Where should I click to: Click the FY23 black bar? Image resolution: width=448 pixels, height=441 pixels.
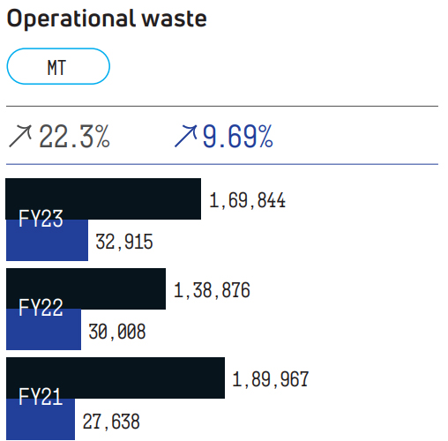pos(103,198)
